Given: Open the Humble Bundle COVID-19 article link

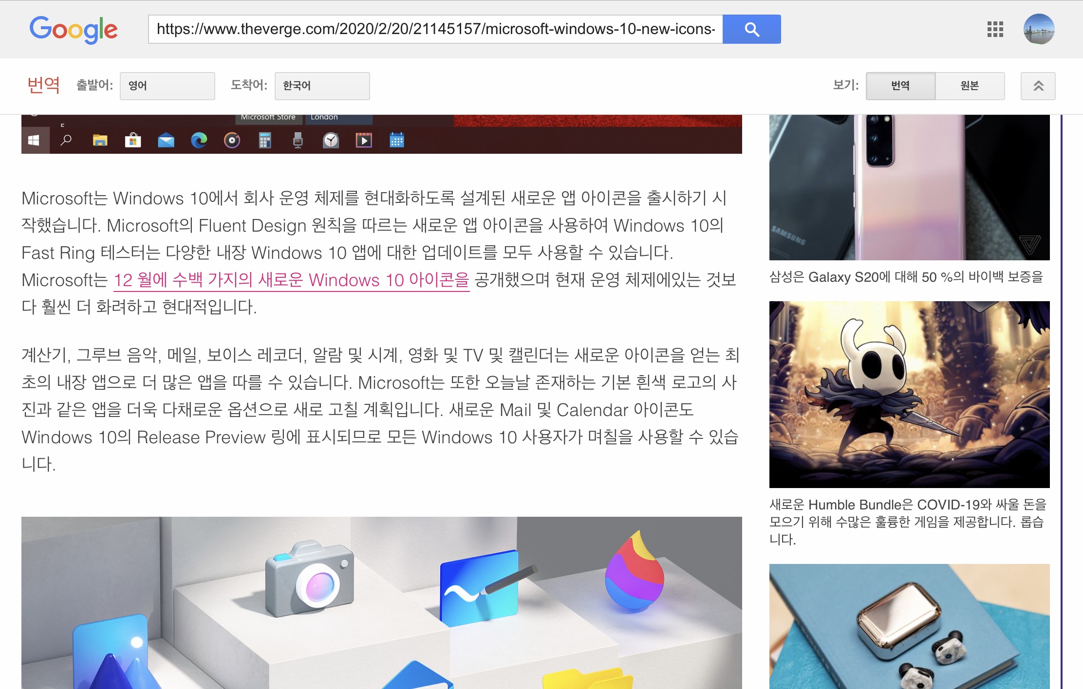Looking at the screenshot, I should (x=908, y=522).
